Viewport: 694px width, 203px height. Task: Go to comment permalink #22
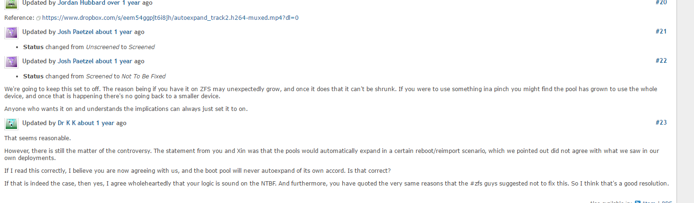point(661,61)
